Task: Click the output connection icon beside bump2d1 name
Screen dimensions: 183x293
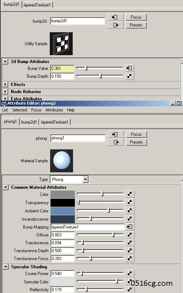Action: click(115, 25)
